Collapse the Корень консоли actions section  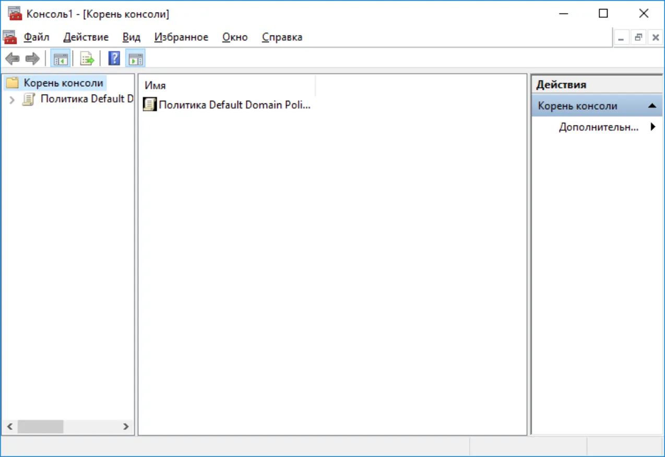pos(652,106)
